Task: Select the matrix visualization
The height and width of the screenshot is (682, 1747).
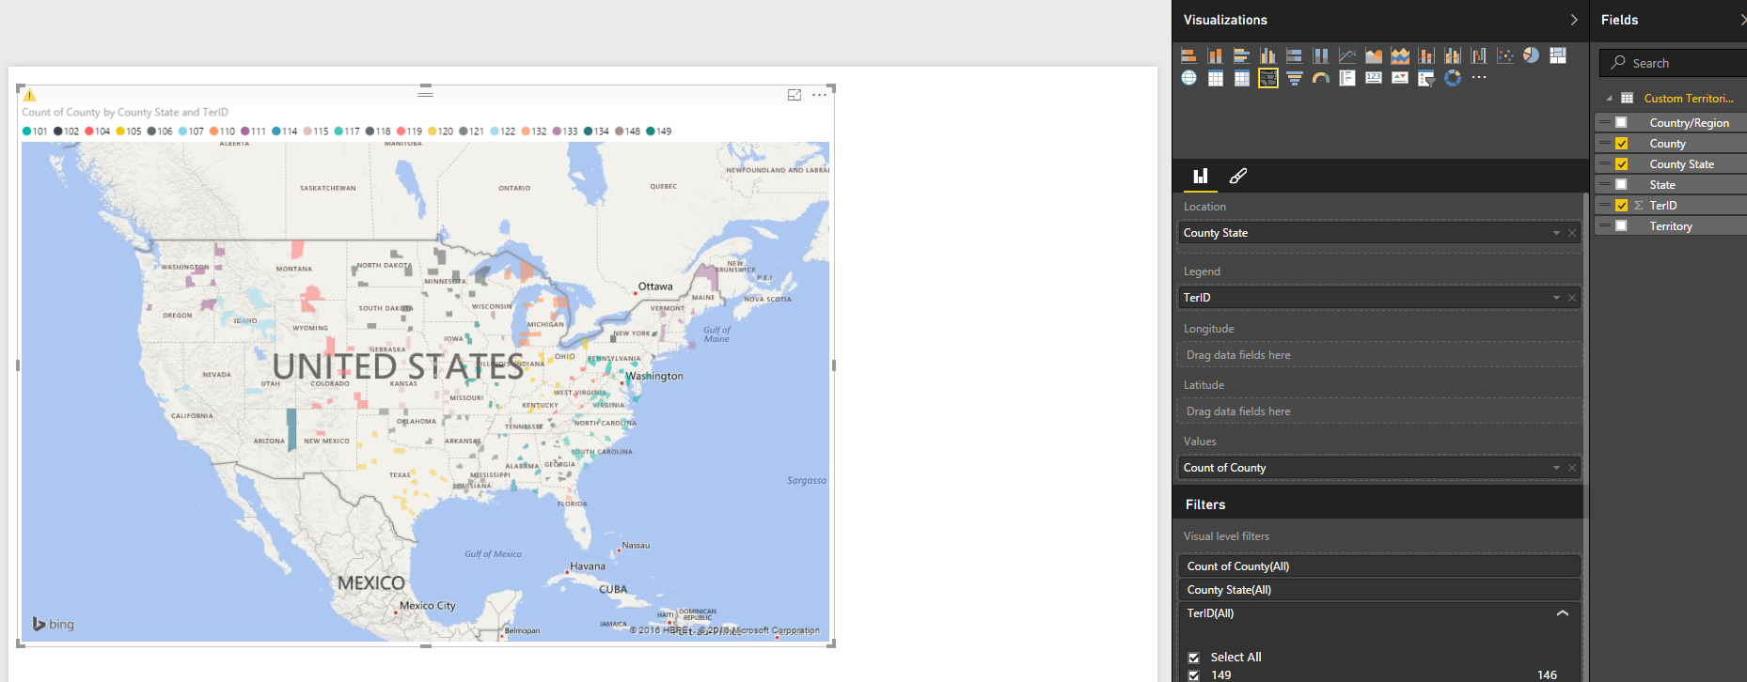Action: coord(1242,78)
